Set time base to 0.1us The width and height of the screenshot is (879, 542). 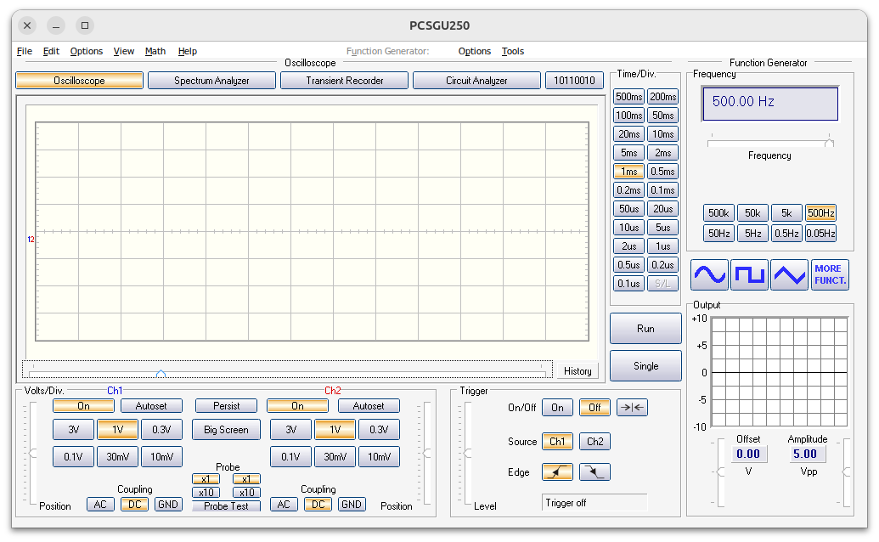pyautogui.click(x=629, y=284)
